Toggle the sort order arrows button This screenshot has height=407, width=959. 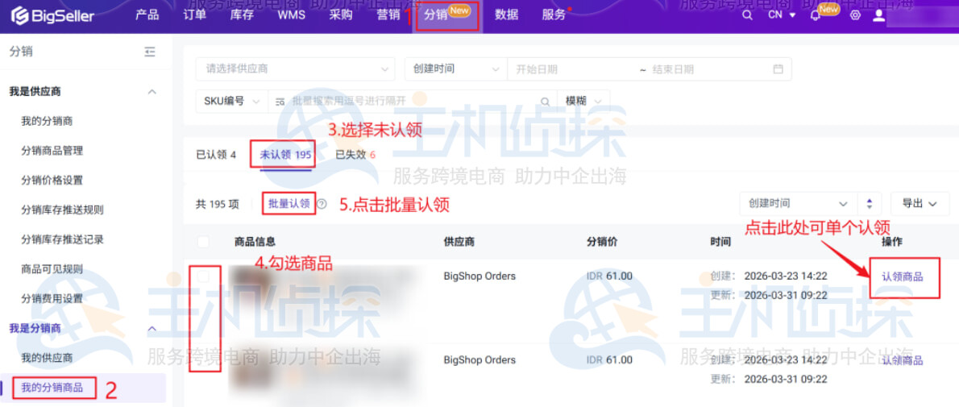pyautogui.click(x=870, y=203)
